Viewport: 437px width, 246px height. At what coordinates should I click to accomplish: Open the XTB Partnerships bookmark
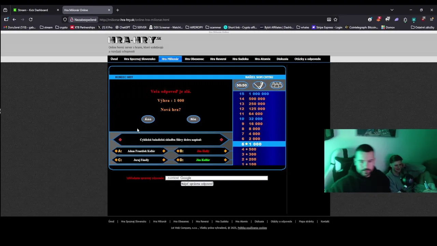(83, 27)
